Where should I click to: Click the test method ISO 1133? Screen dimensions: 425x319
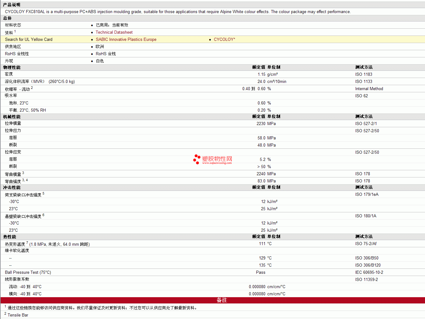(363, 82)
